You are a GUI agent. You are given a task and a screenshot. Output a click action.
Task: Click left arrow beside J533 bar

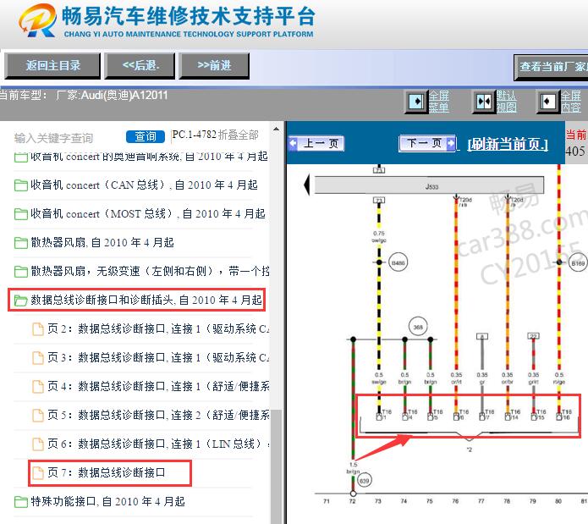point(307,185)
